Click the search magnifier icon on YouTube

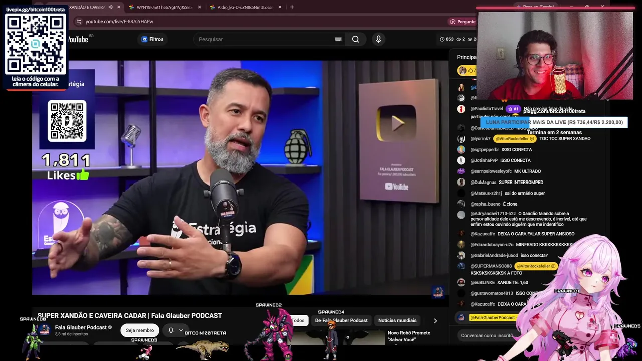point(355,39)
